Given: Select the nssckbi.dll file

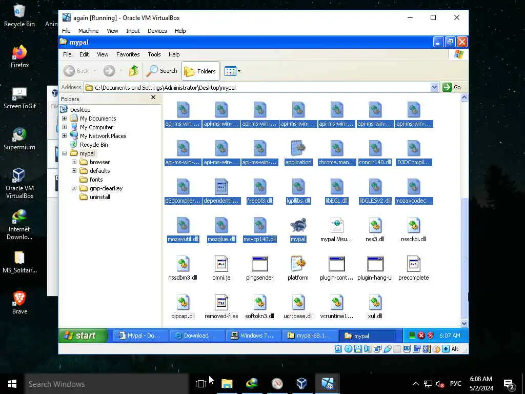Looking at the screenshot, I should point(414,230).
